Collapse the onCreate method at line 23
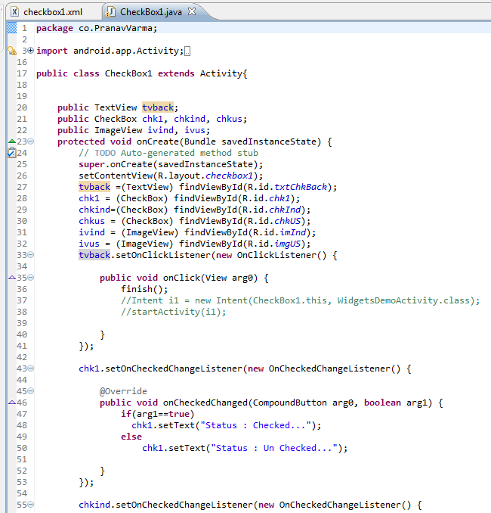Viewport: 491px width, 513px height. coord(31,141)
